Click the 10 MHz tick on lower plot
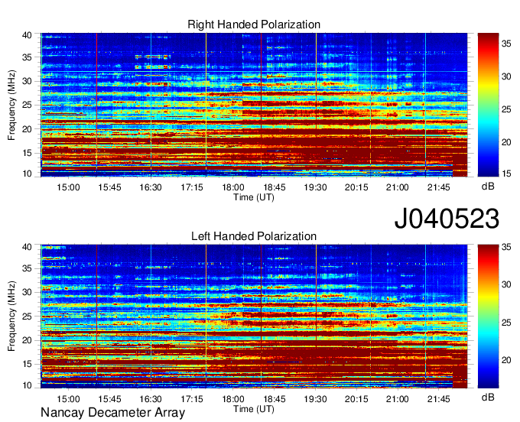520x422 pixels. [x=27, y=385]
